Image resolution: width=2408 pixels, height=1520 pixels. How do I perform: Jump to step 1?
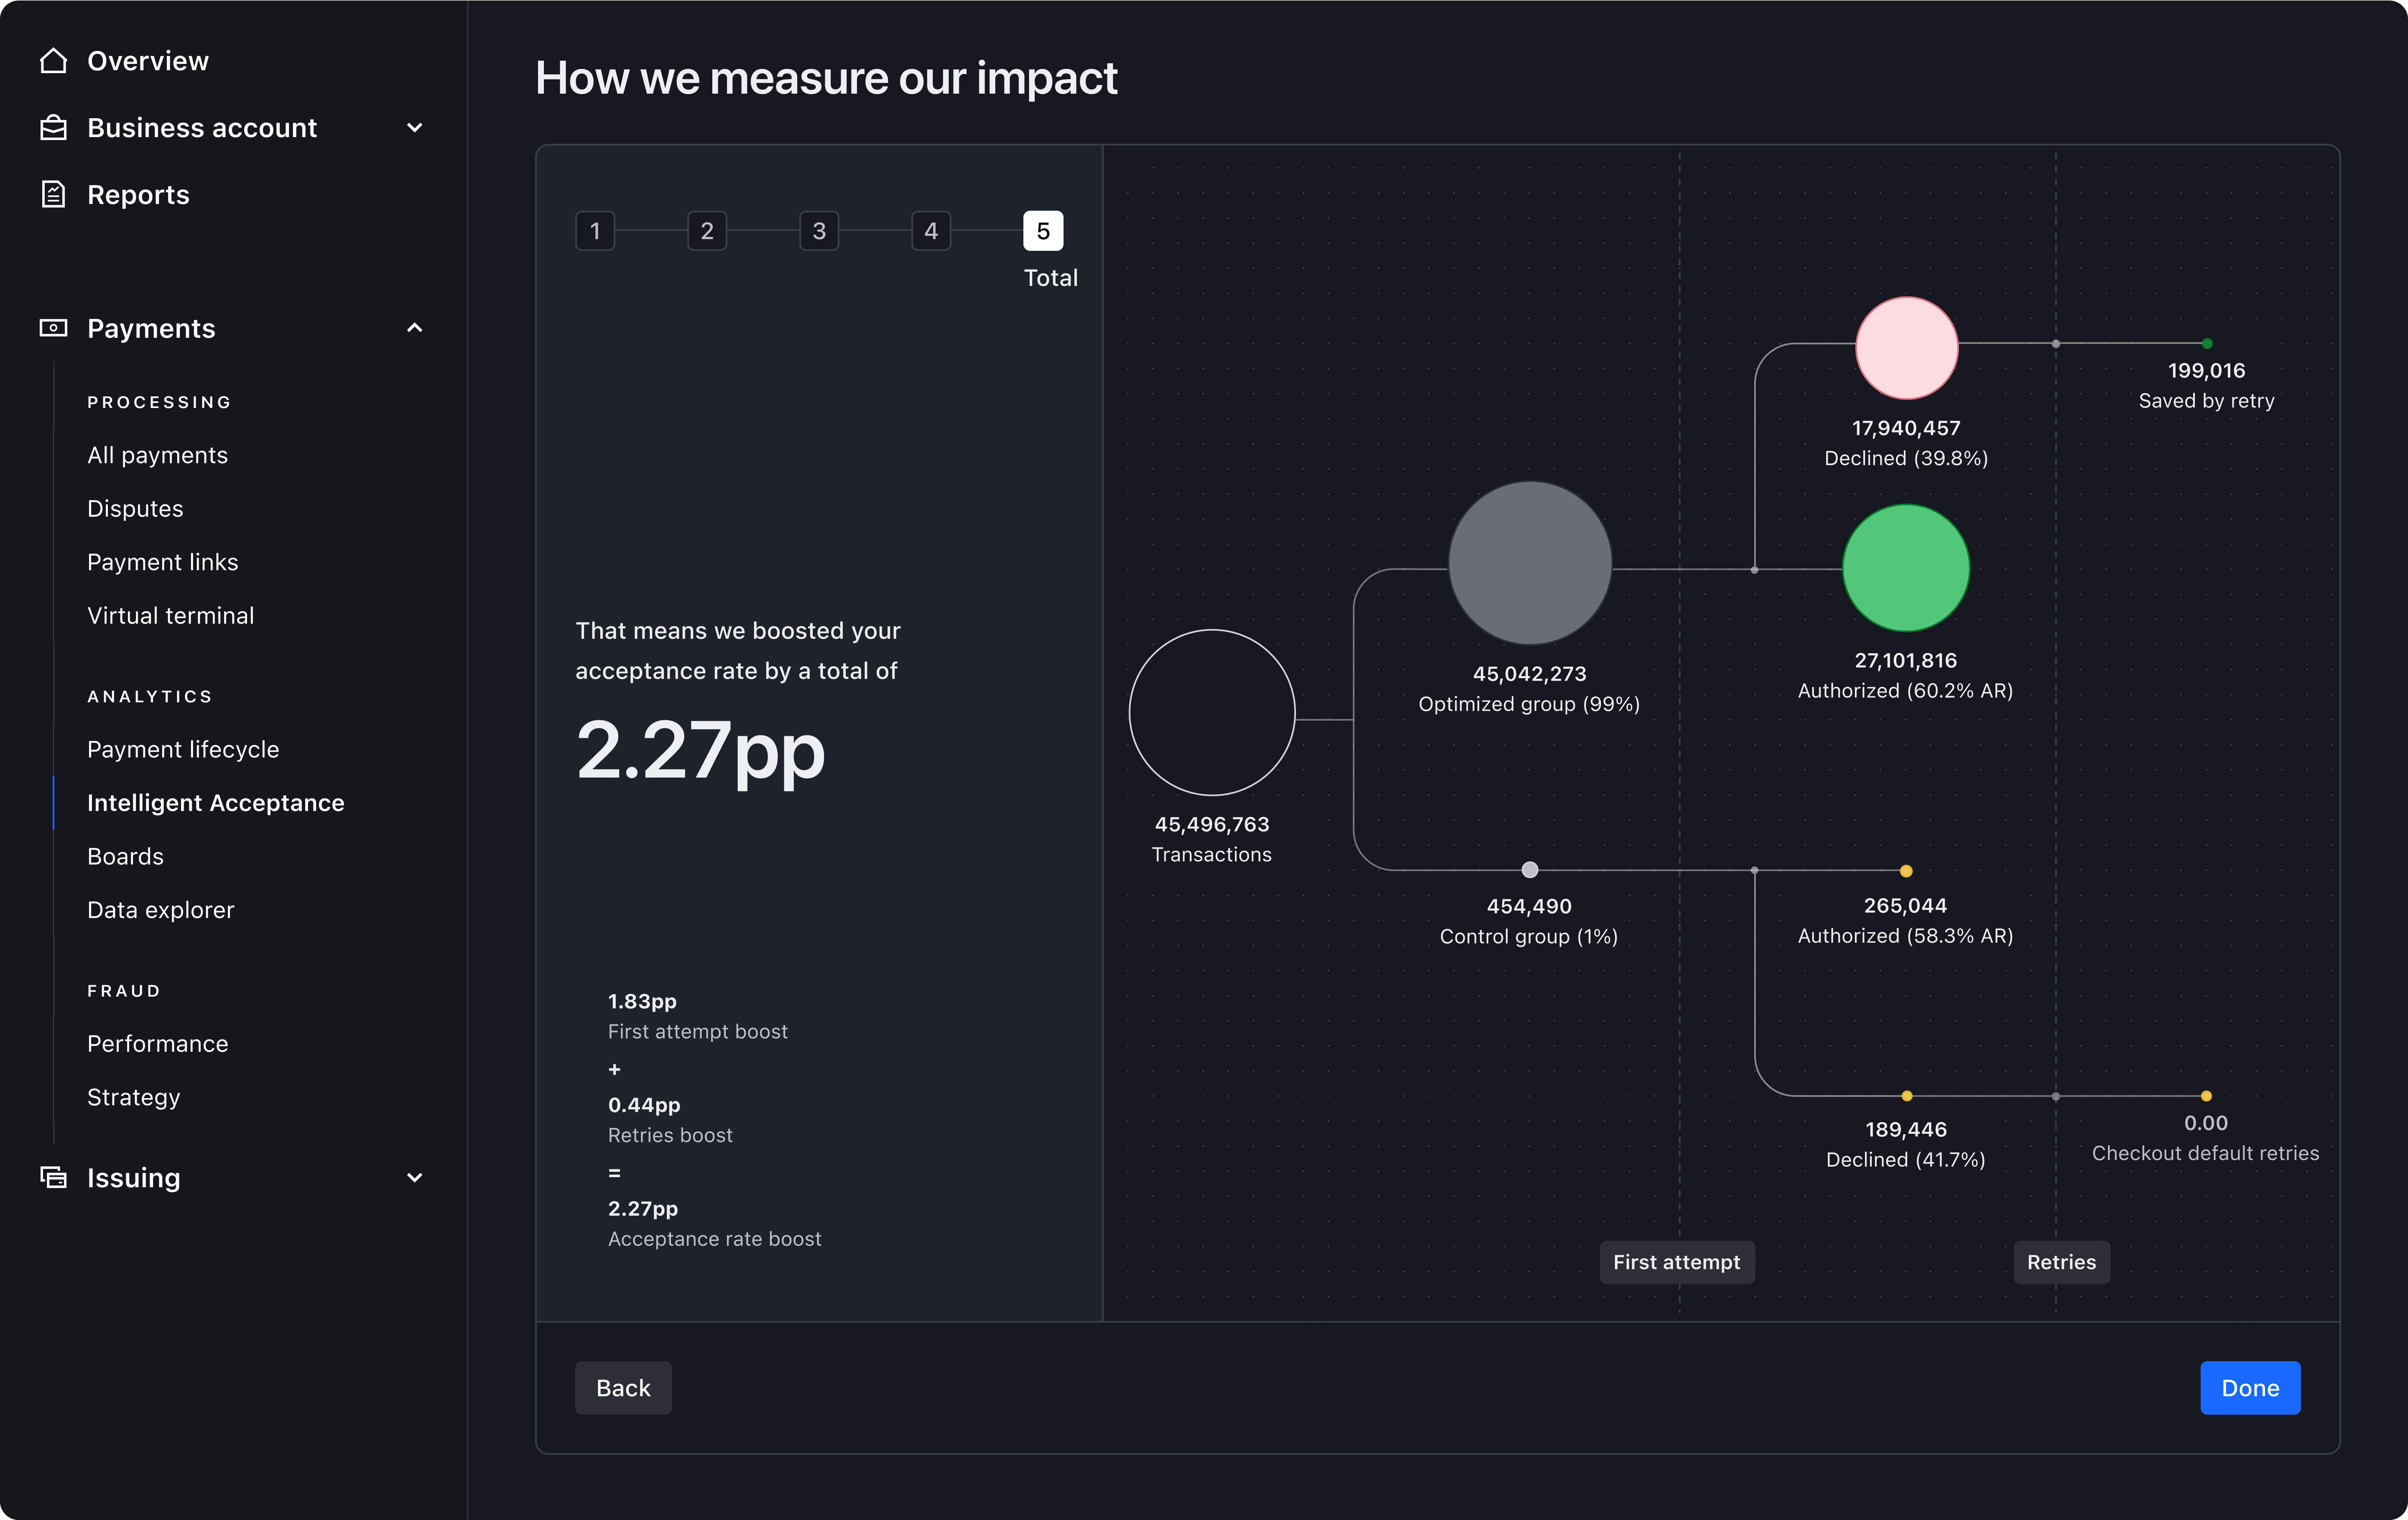pos(595,231)
